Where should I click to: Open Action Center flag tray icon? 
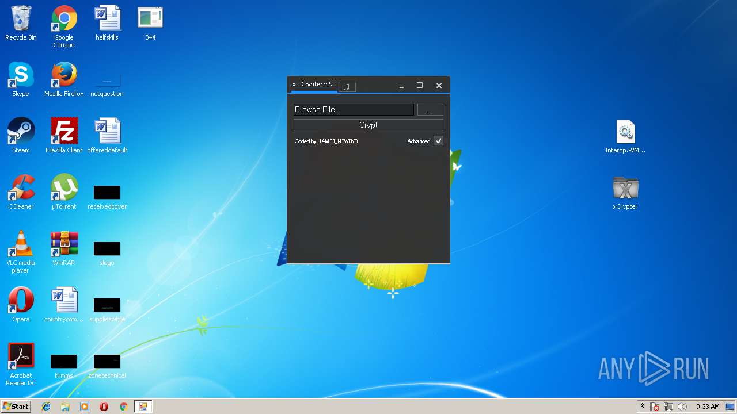tap(655, 407)
